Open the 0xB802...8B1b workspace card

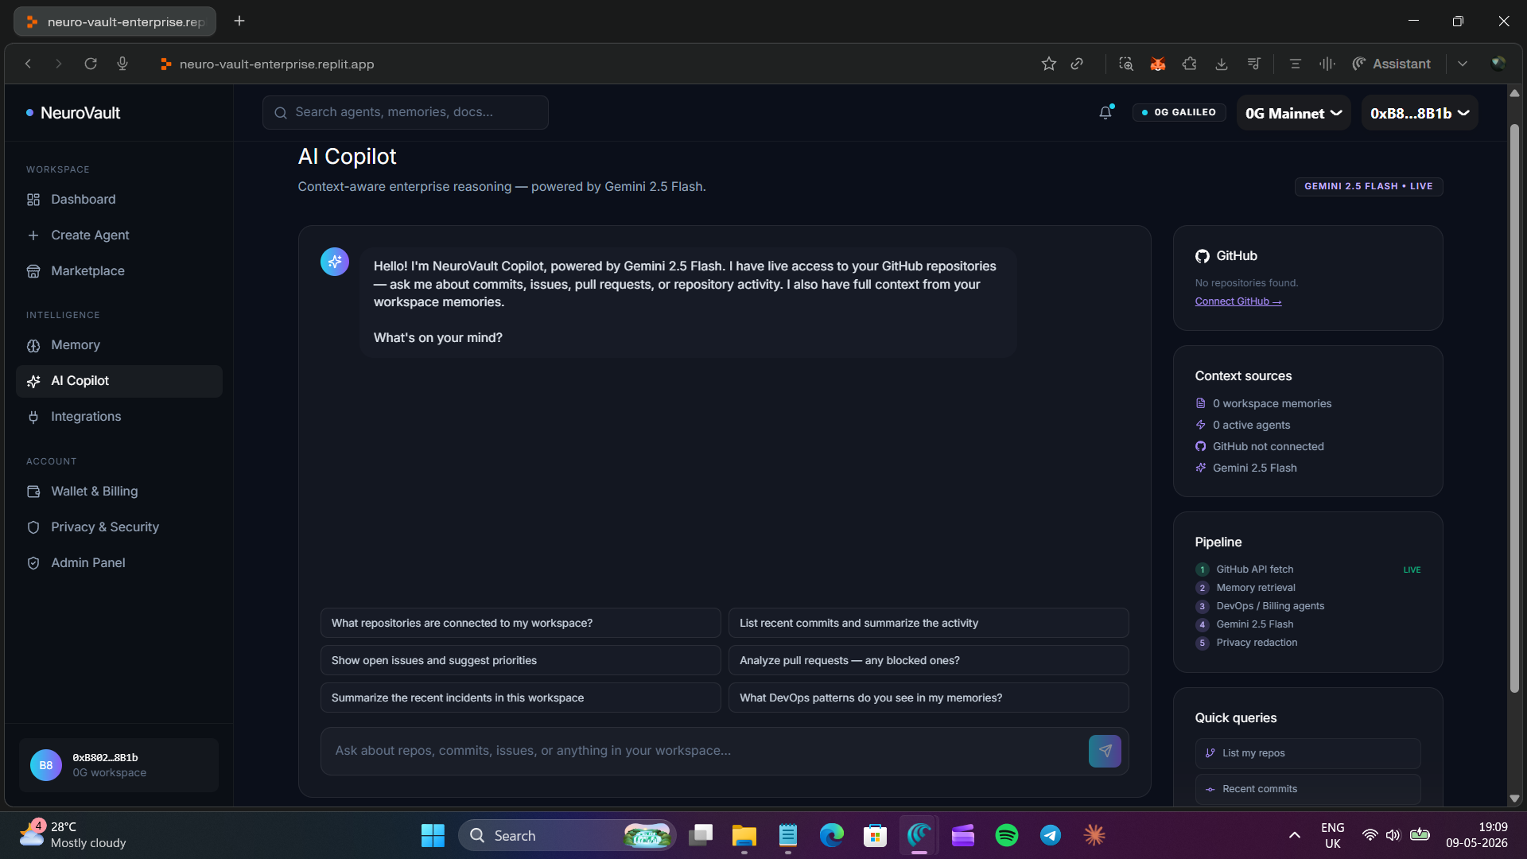[119, 765]
